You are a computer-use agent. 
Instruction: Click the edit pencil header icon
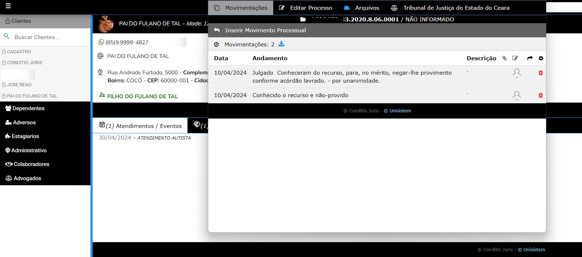pyautogui.click(x=515, y=58)
